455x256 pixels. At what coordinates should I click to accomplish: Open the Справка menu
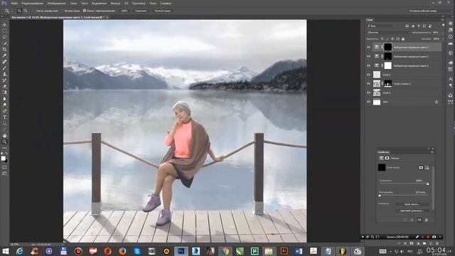[166, 3]
